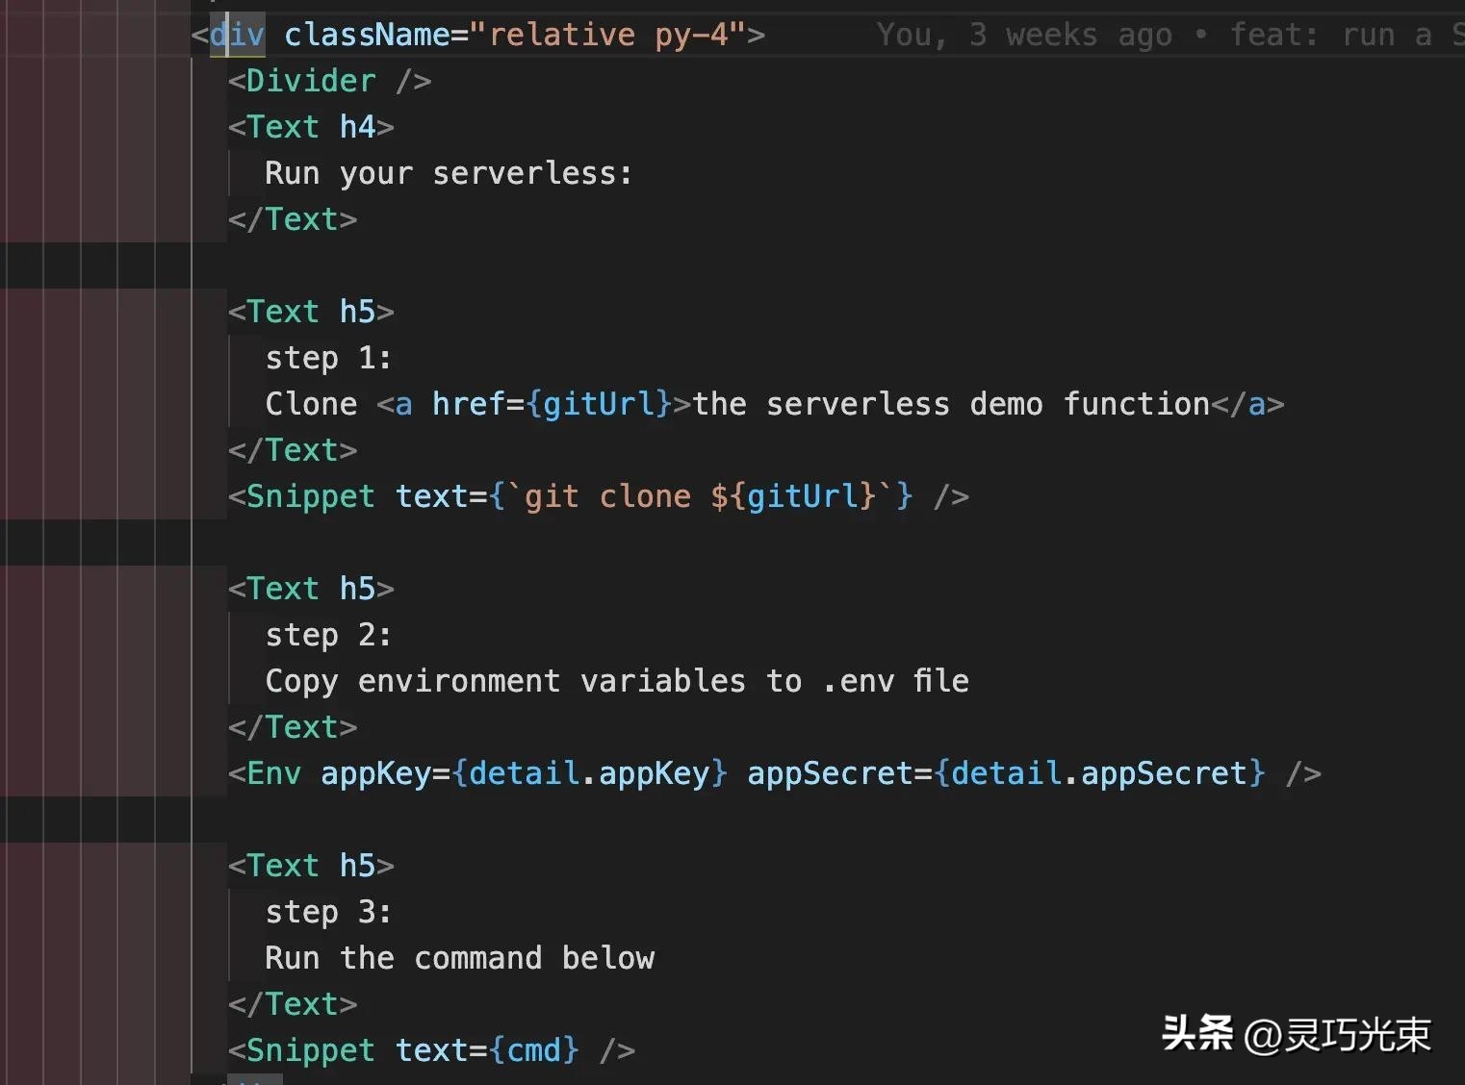This screenshot has width=1465, height=1085.
Task: Click "Copy environment variables to .env file" text
Action: [x=616, y=680]
